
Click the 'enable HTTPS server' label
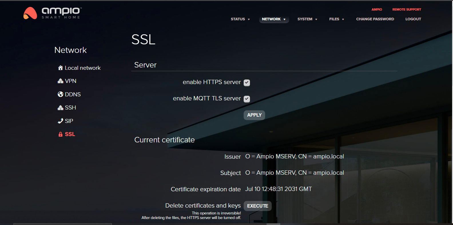pos(212,82)
